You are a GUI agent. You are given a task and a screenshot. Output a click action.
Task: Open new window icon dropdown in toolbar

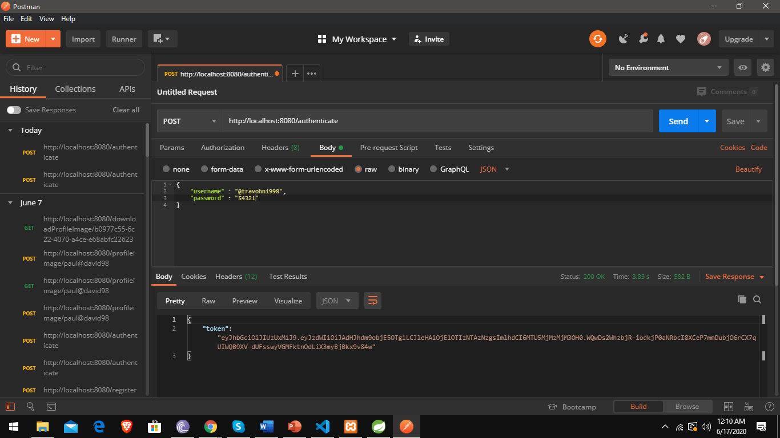tap(163, 39)
